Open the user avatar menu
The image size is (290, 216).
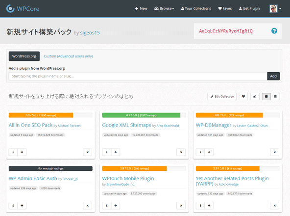click(275, 8)
